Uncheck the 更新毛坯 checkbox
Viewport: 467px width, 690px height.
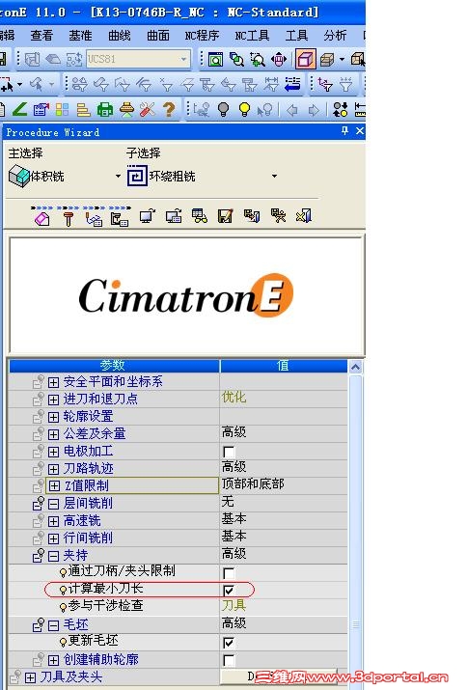[x=229, y=643]
